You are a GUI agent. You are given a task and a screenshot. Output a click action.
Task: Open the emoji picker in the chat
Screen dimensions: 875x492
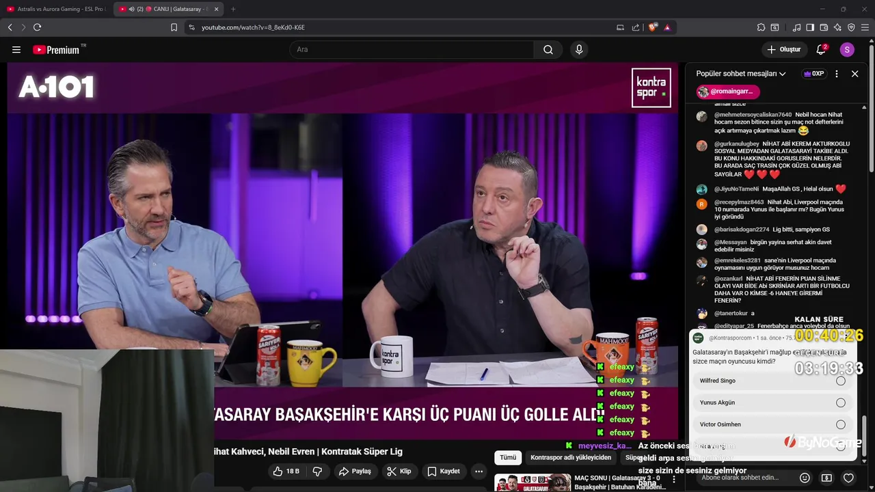pos(805,478)
